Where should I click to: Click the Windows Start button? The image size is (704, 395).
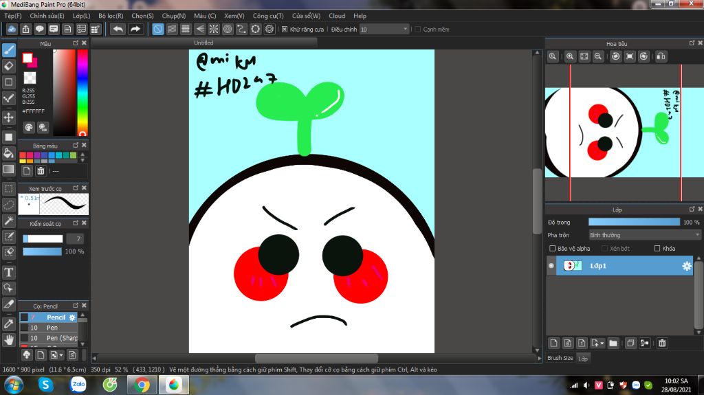pyautogui.click(x=14, y=385)
